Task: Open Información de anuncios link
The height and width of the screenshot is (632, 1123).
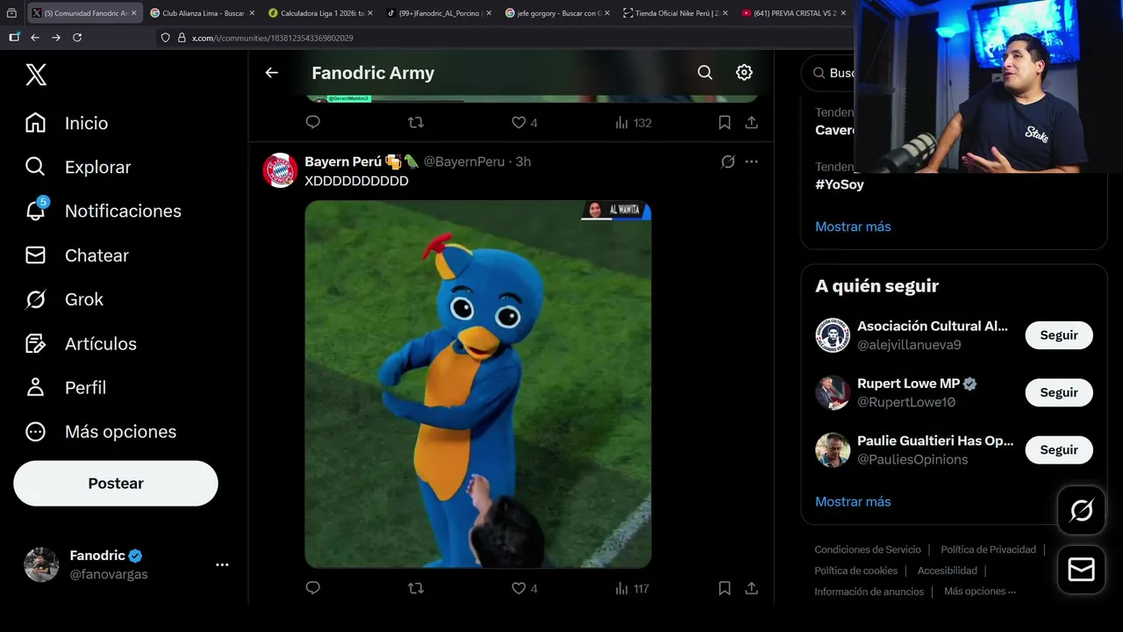Action: [x=869, y=592]
